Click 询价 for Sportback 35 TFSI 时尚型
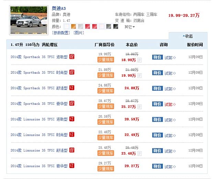The height and width of the screenshot is (179, 213). [157, 73]
